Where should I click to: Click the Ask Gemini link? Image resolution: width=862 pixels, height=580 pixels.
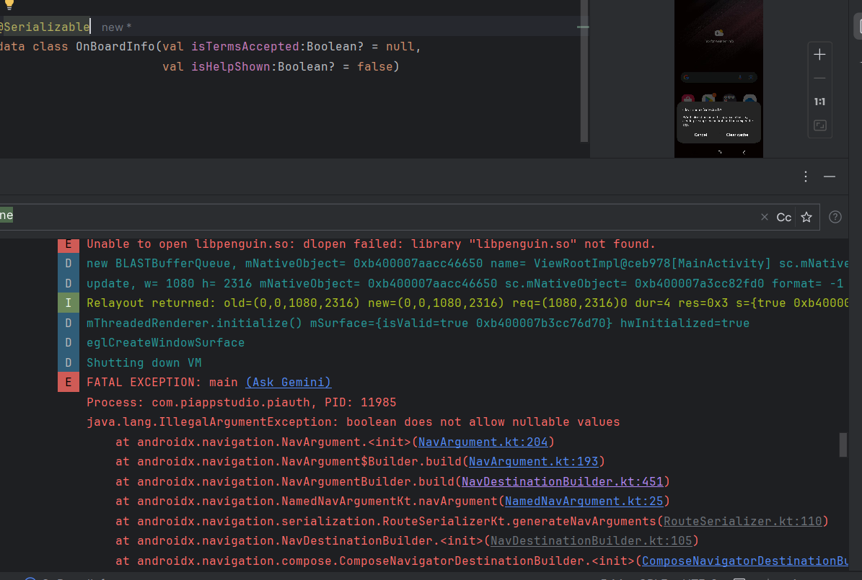pyautogui.click(x=288, y=382)
